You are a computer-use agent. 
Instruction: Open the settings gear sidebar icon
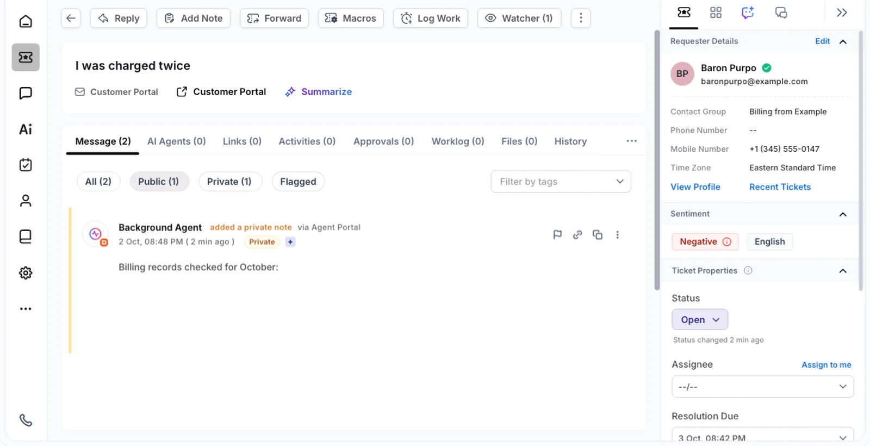(26, 272)
